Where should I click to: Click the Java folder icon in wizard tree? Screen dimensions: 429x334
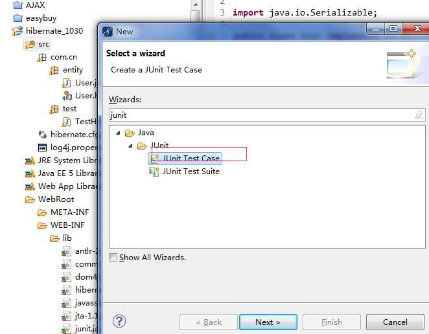[x=130, y=133]
